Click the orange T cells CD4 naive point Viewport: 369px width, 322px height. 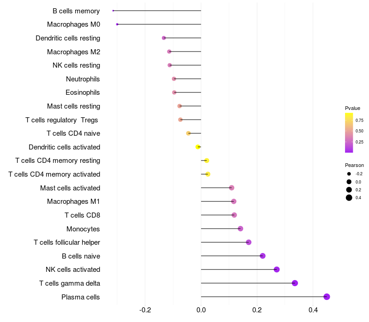(188, 133)
